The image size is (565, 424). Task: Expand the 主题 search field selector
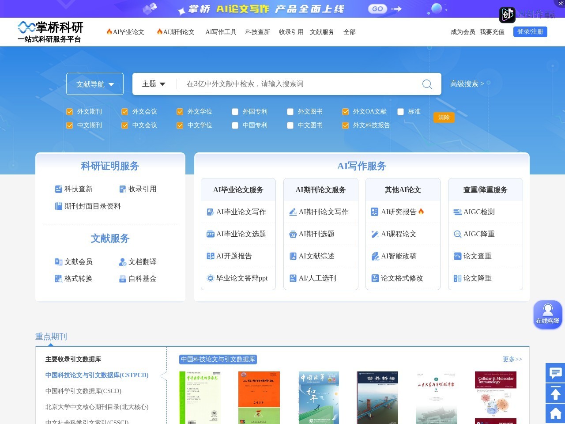pos(154,84)
